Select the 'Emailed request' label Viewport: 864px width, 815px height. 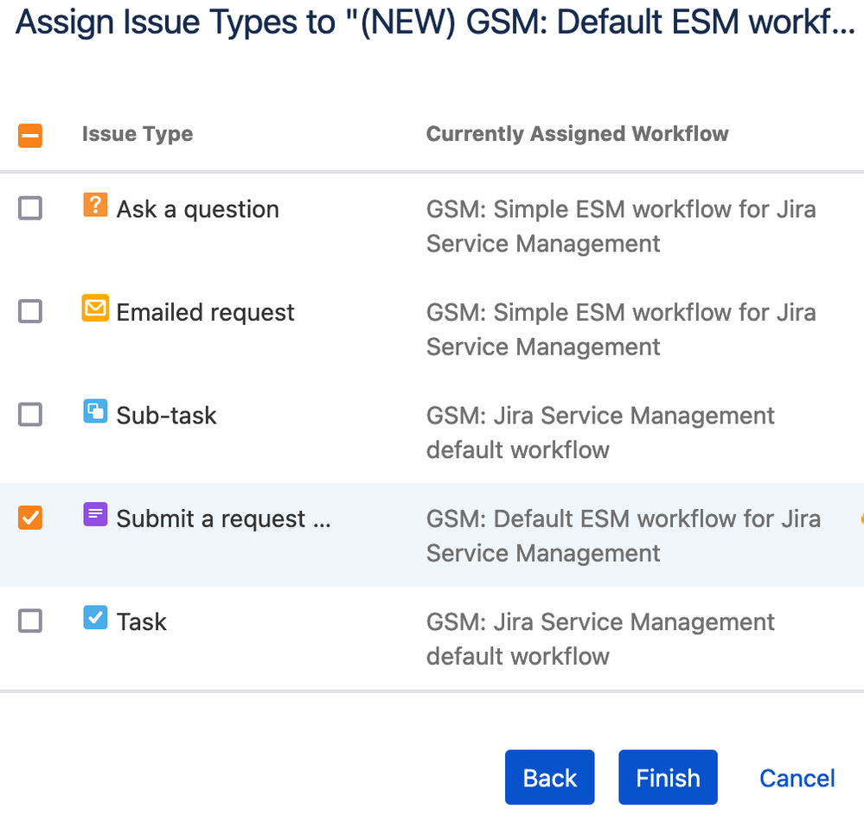pos(206,313)
